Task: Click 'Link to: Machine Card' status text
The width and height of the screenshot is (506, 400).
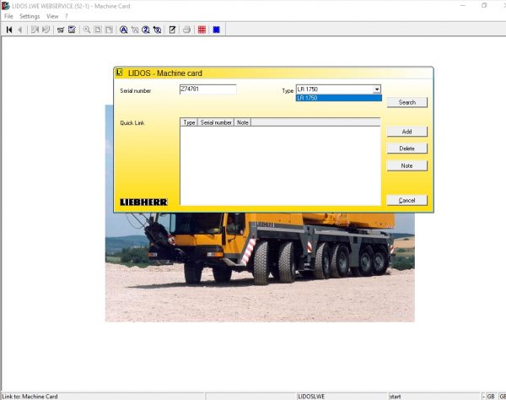Action: pos(30,397)
